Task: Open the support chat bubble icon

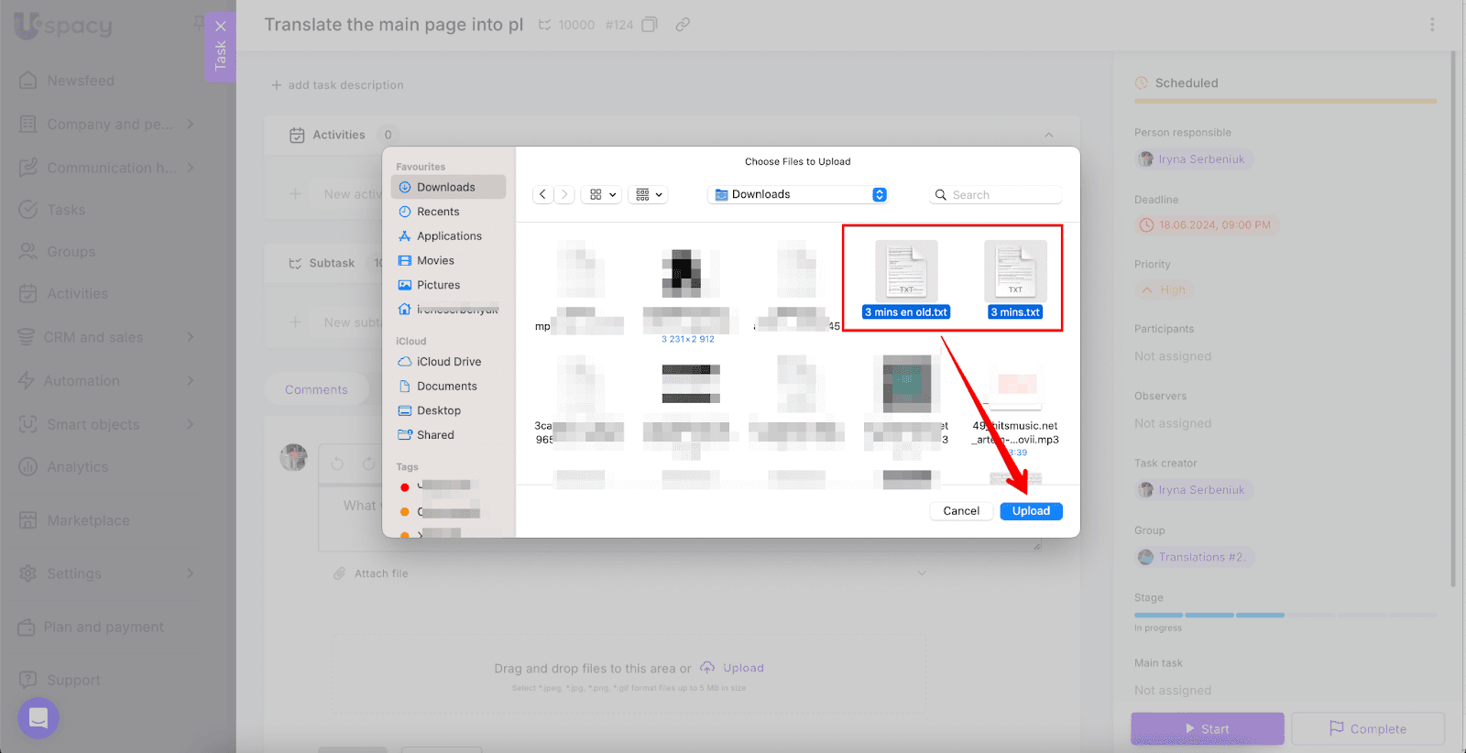Action: 38,718
